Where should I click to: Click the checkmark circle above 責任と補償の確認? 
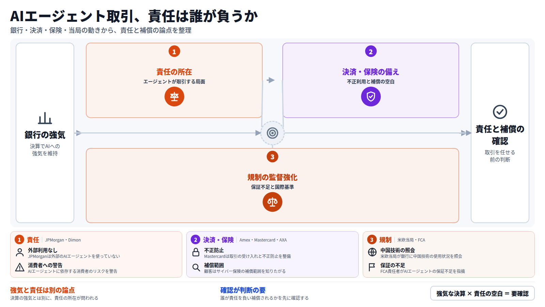[500, 112]
